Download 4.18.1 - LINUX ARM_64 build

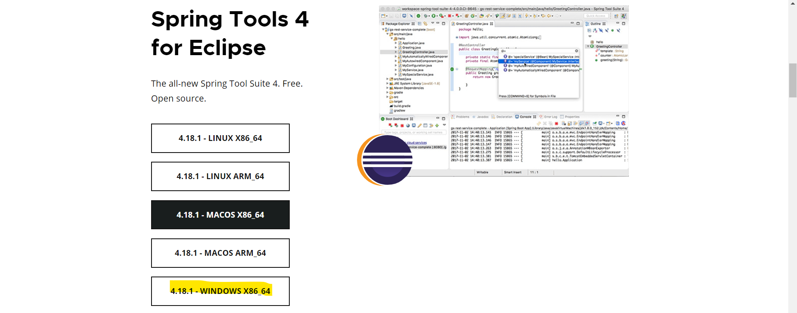click(x=220, y=176)
